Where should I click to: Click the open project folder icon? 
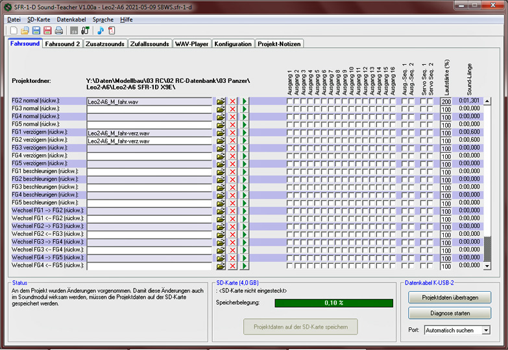[x=25, y=30]
